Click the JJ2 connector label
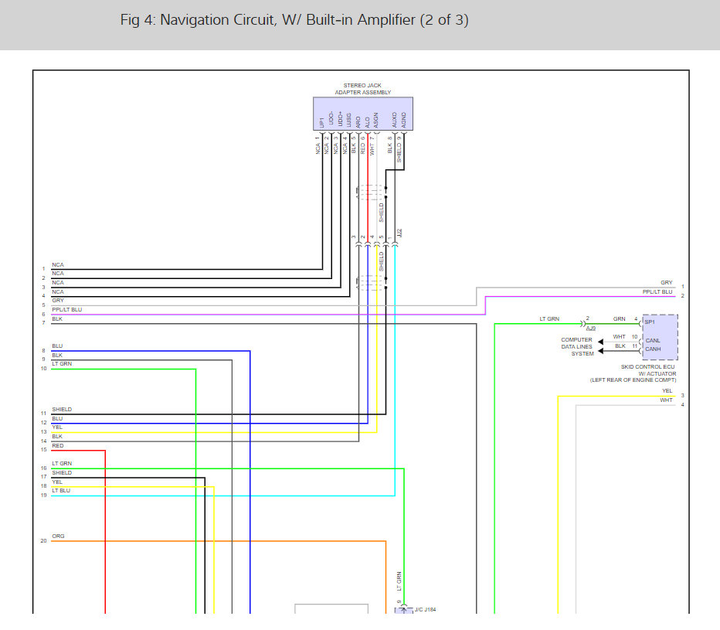Image resolution: width=720 pixels, height=630 pixels. pos(399,233)
